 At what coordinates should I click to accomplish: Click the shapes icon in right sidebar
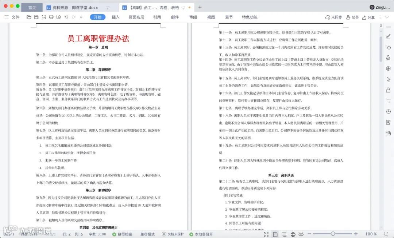pyautogui.click(x=388, y=47)
